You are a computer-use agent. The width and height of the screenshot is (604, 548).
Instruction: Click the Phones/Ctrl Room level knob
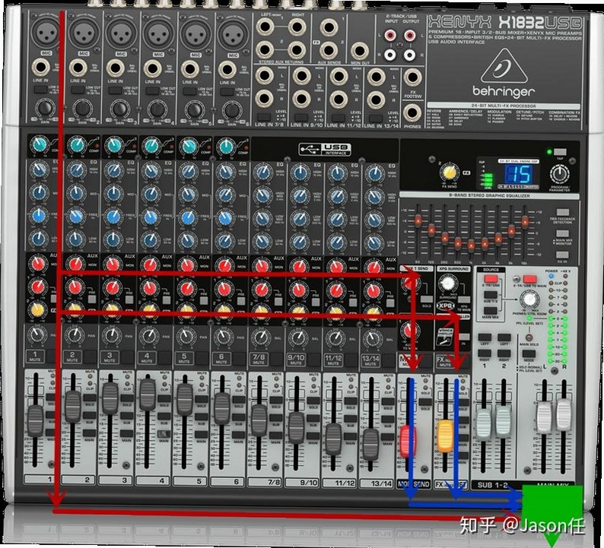click(x=529, y=299)
